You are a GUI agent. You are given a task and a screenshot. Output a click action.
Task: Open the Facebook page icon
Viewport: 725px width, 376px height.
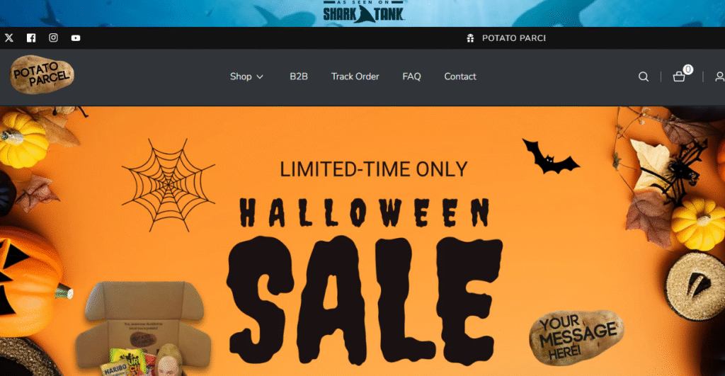click(x=31, y=38)
